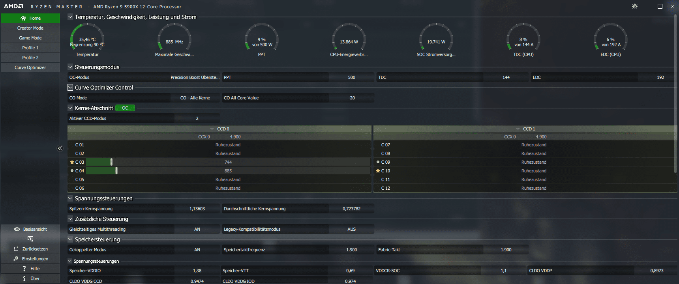This screenshot has width=679, height=284.
Task: Open Einstellungen settings
Action: (x=30, y=259)
